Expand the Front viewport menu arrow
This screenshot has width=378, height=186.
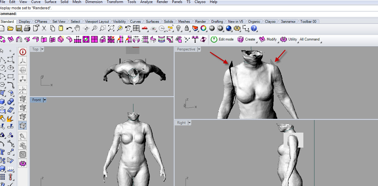(x=45, y=100)
